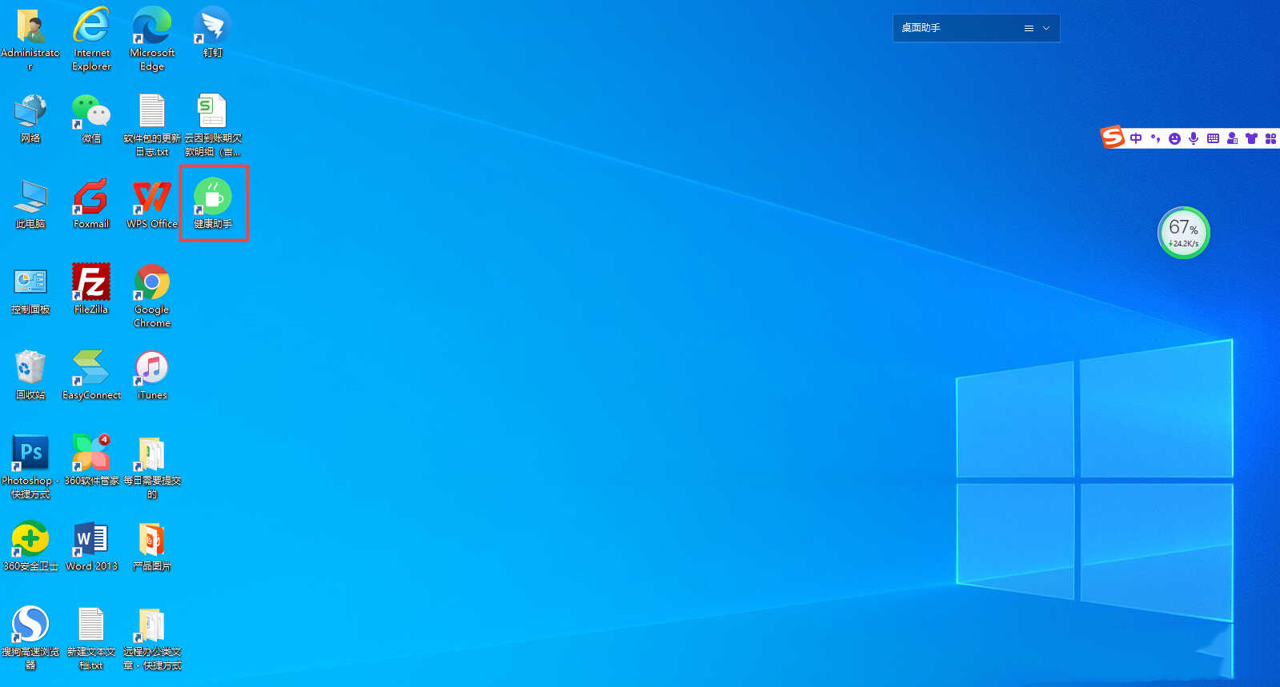Open Sogou skin shirt icon
1280x687 pixels.
tap(1251, 138)
